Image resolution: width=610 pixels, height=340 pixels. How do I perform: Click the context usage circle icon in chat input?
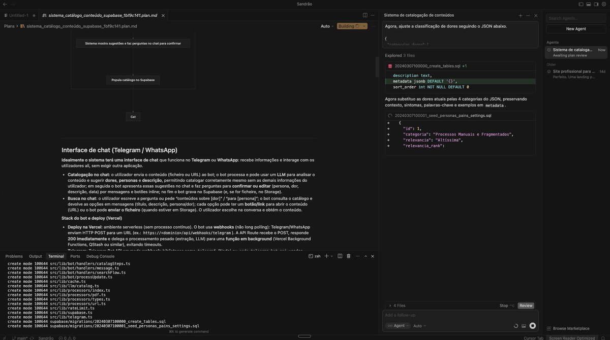pos(516,326)
